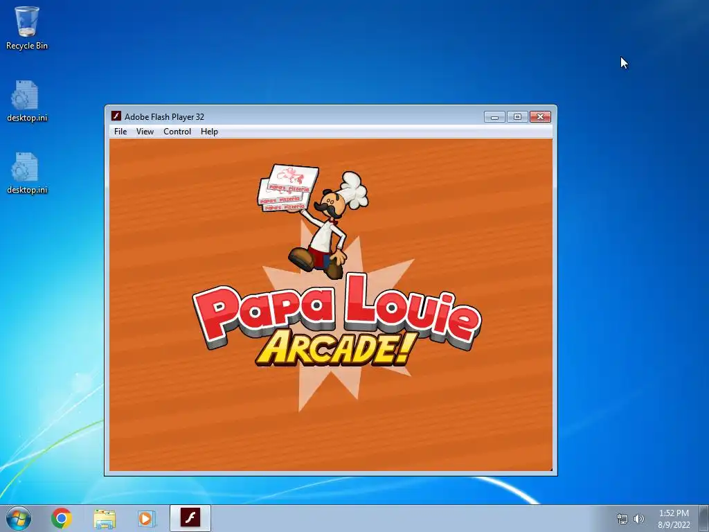
Task: Minimize the Adobe Flash Player window
Action: pyautogui.click(x=494, y=117)
